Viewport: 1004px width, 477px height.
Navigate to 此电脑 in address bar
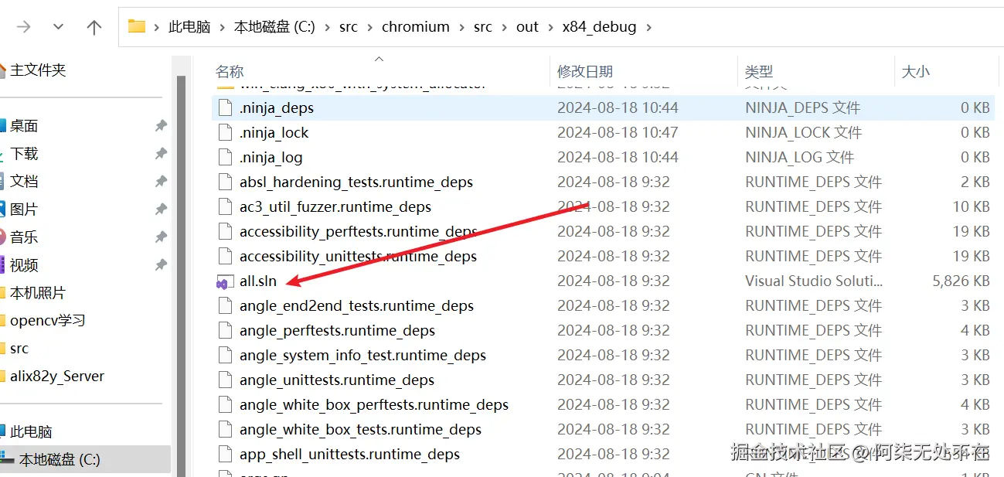tap(189, 27)
